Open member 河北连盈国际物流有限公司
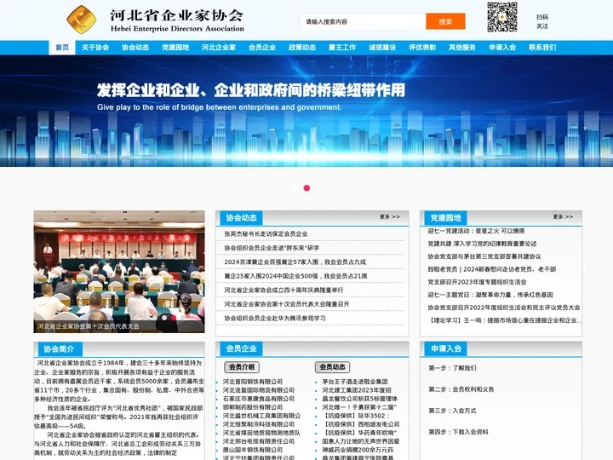 pyautogui.click(x=259, y=390)
